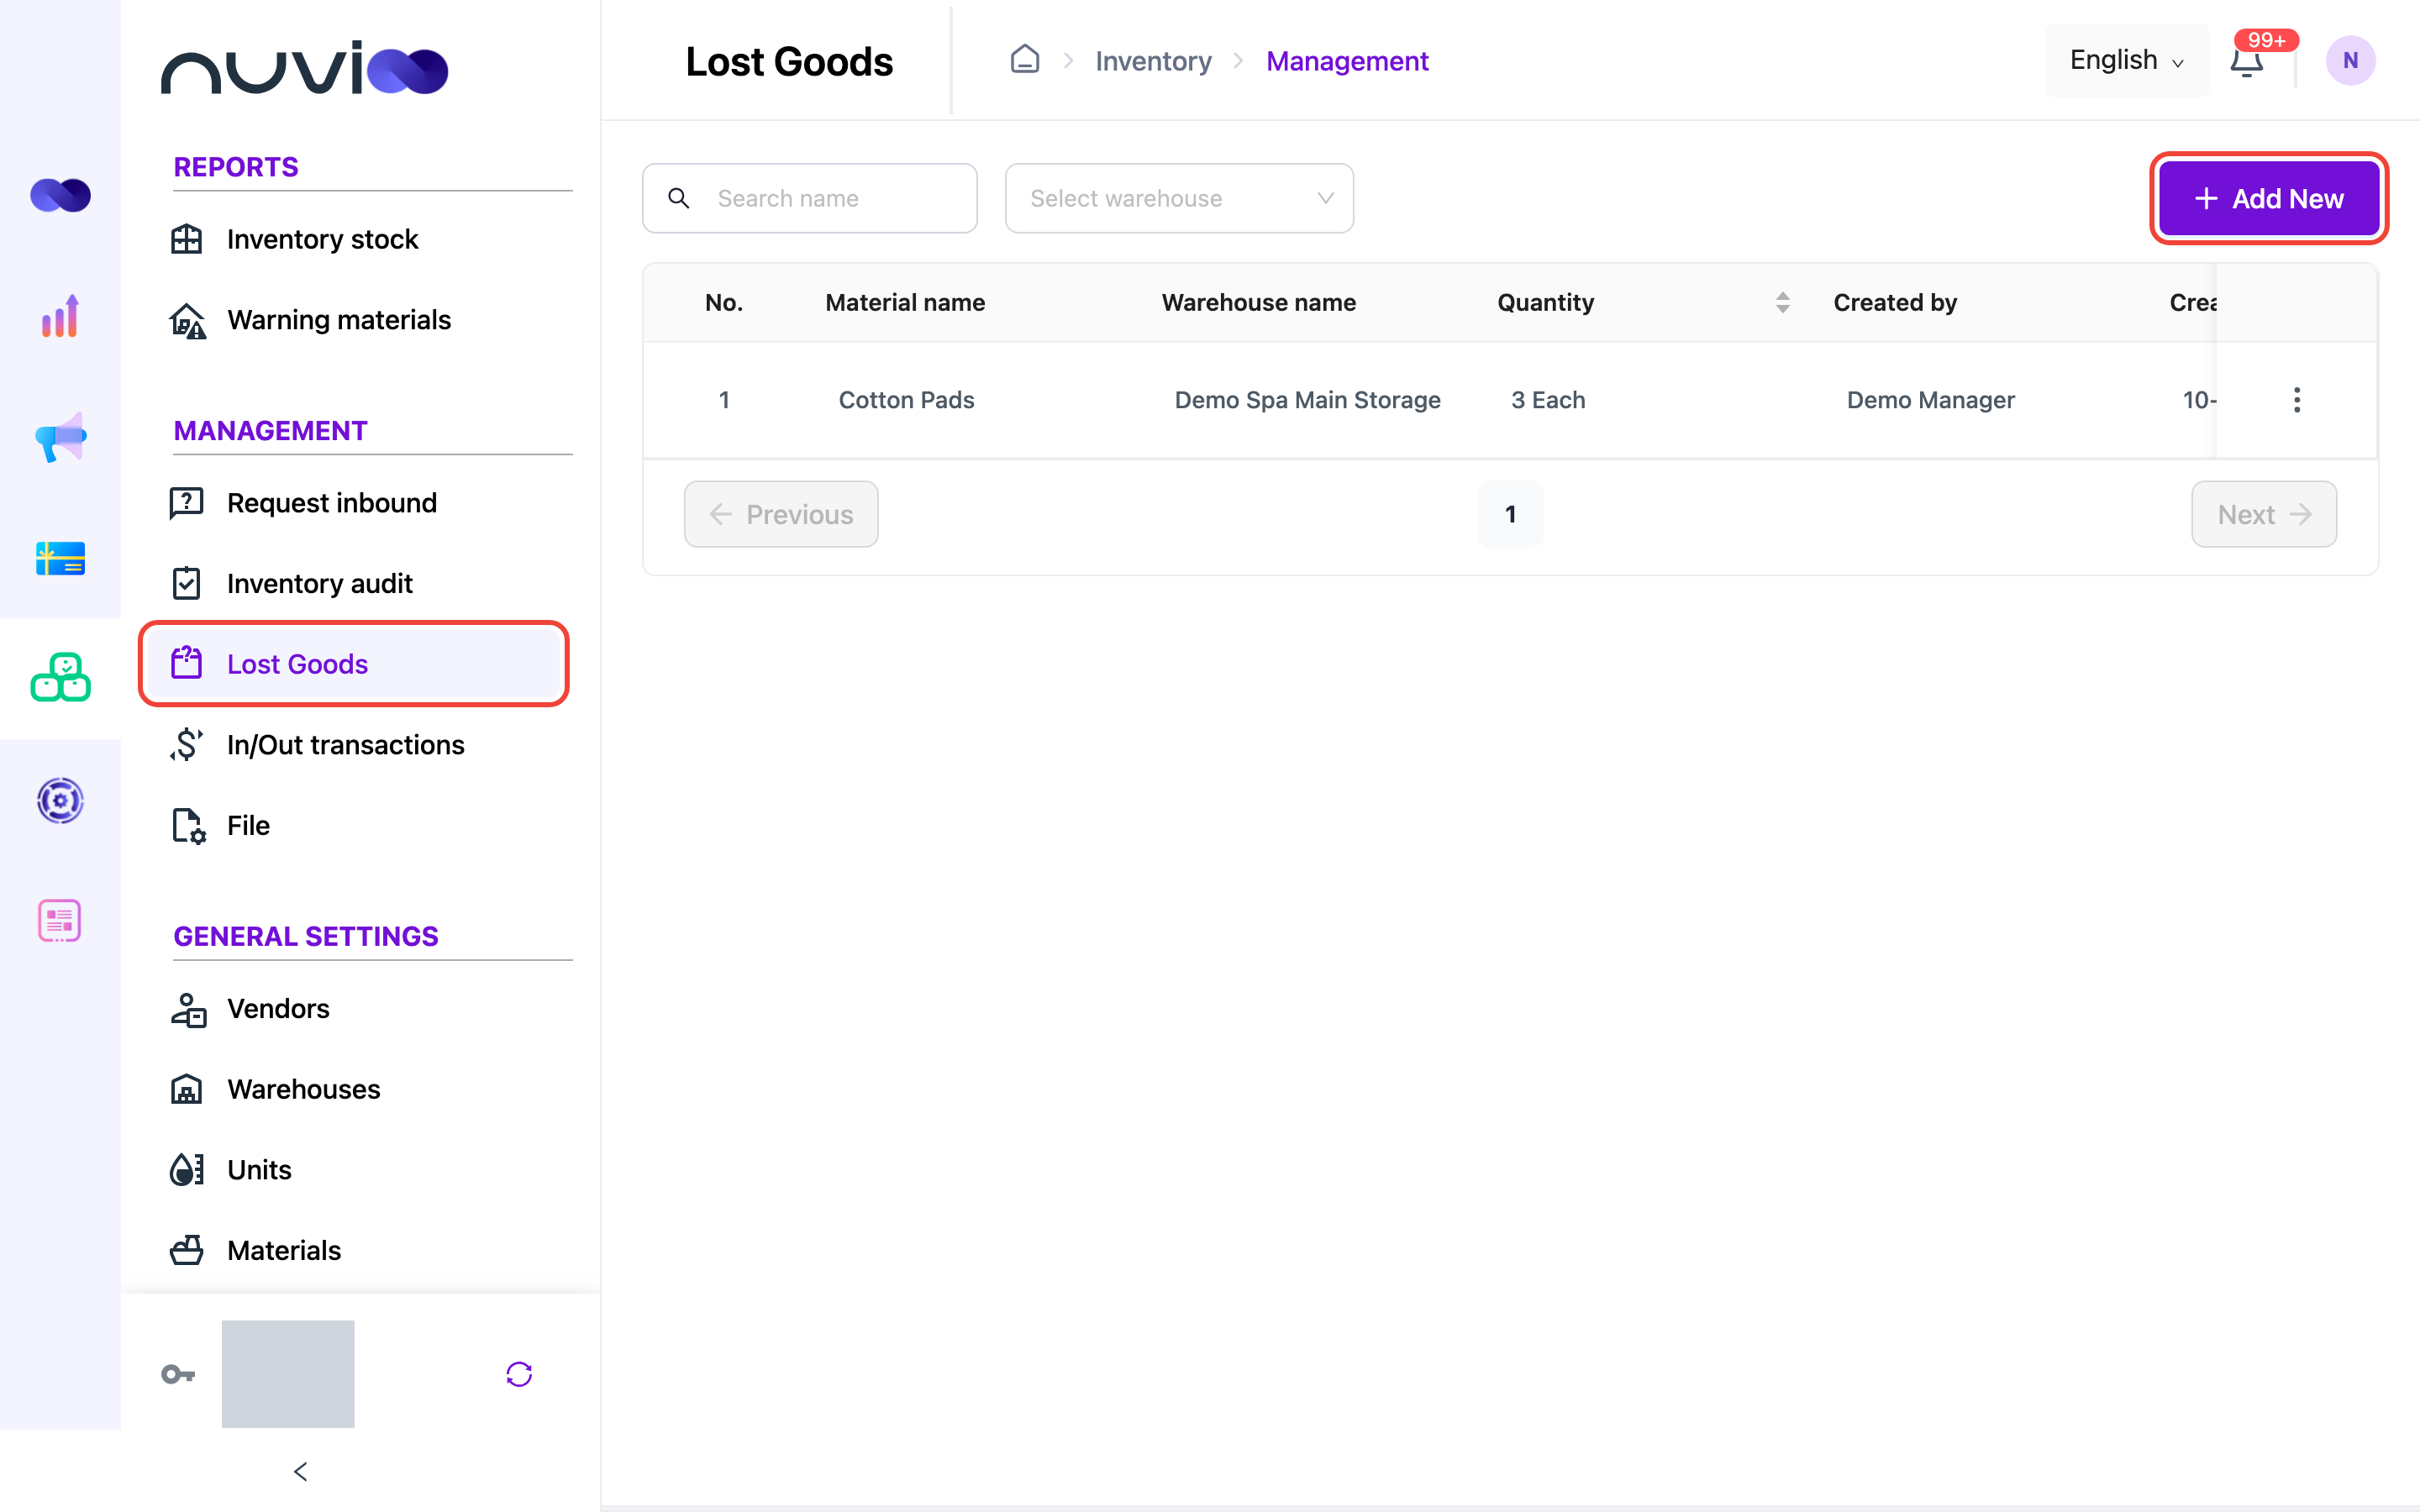Open the notifications bell with 99+ badge

[x=2247, y=61]
